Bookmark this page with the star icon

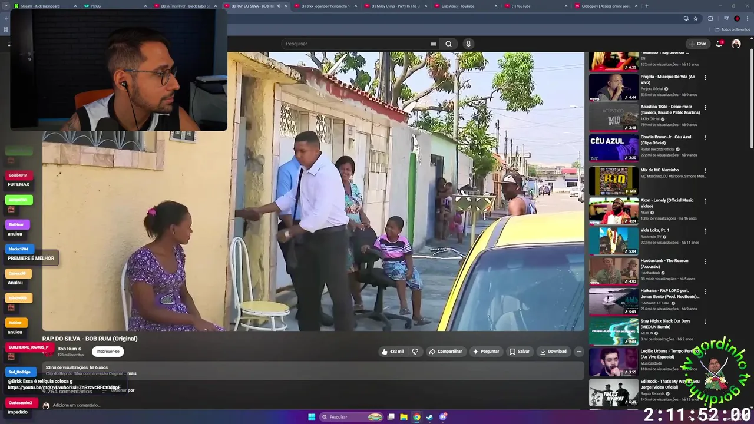coord(696,18)
